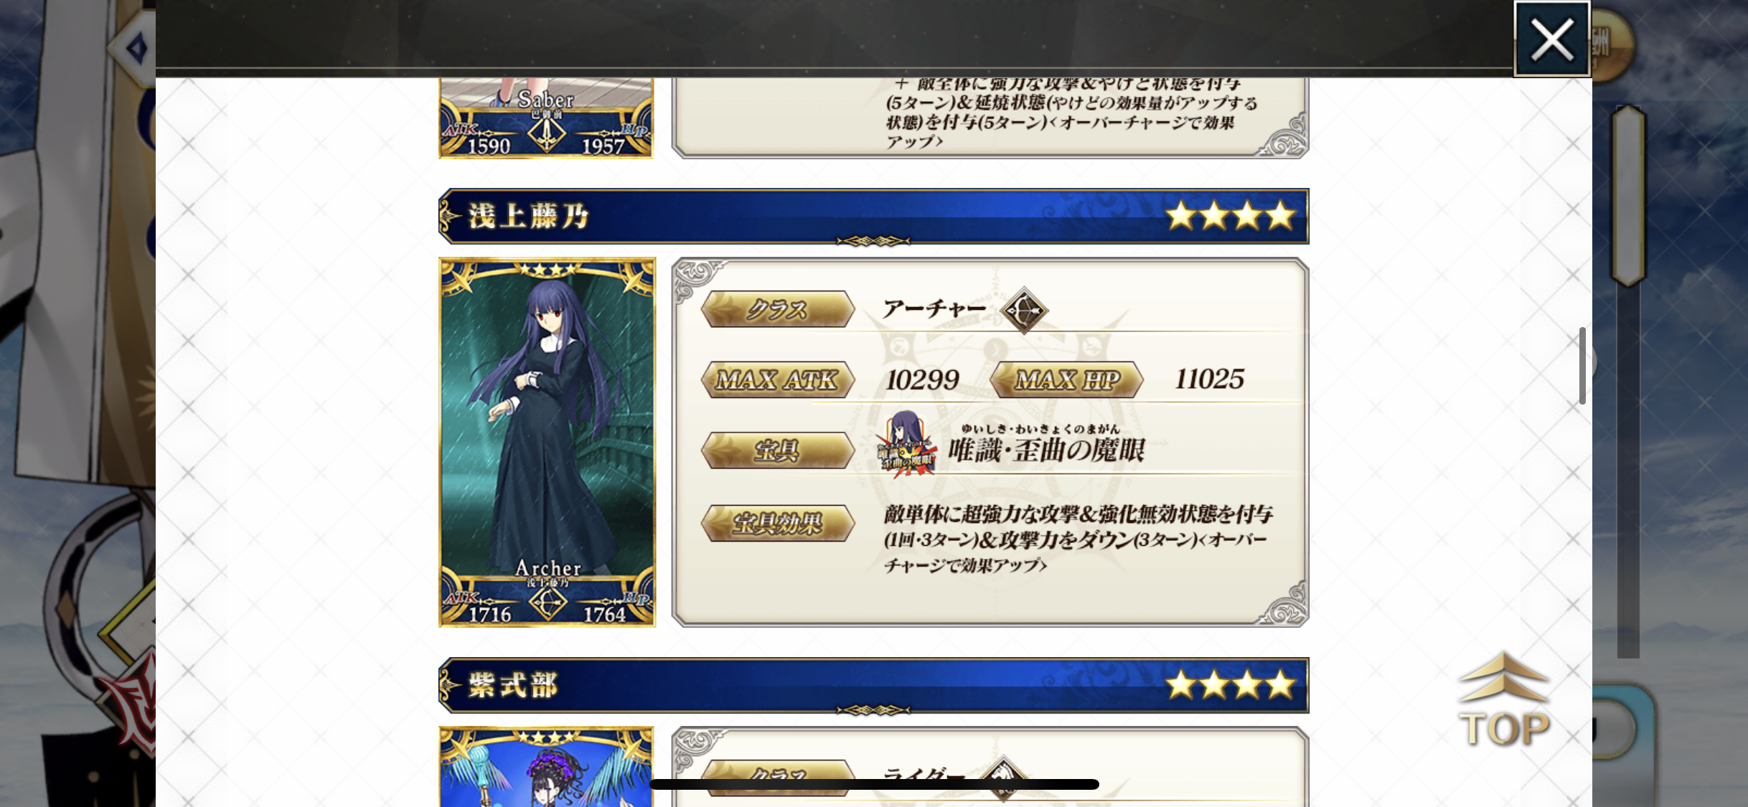Viewport: 1748px width, 807px height.
Task: Tap the Noble Phantasm portrait icon
Action: (x=907, y=444)
